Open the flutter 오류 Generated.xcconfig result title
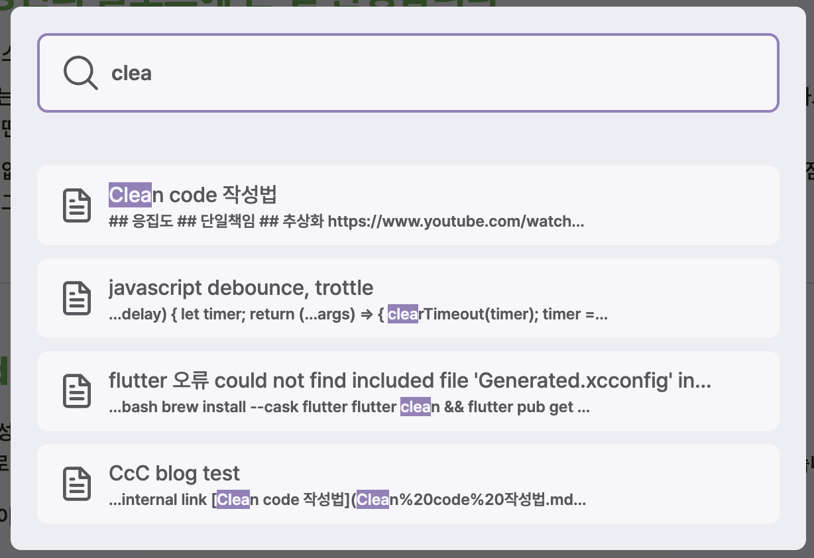The width and height of the screenshot is (814, 558). click(409, 380)
